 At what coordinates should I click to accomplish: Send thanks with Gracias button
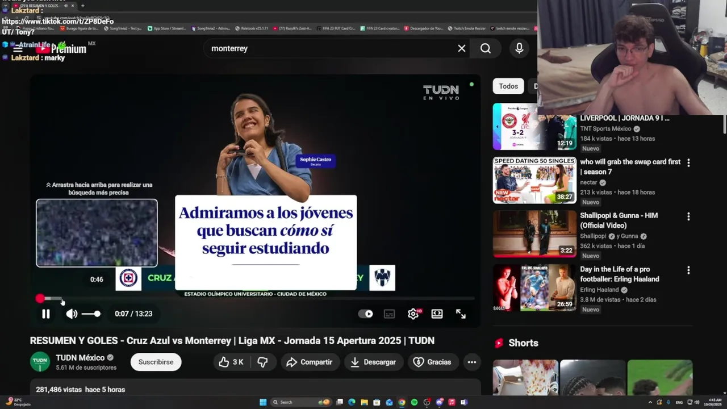(x=432, y=362)
